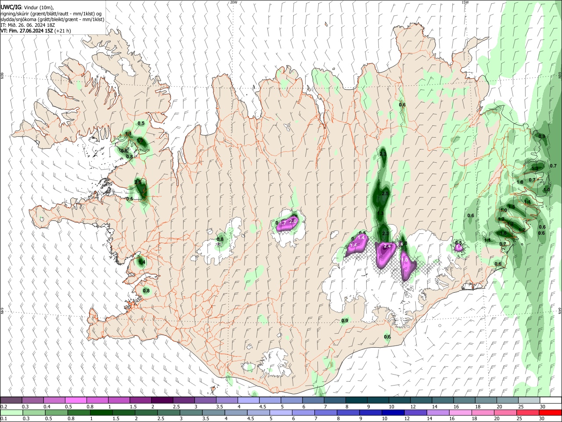Click the 0.8 value on Langjökull glacier
The height and width of the screenshot is (422, 562).
tap(220, 240)
